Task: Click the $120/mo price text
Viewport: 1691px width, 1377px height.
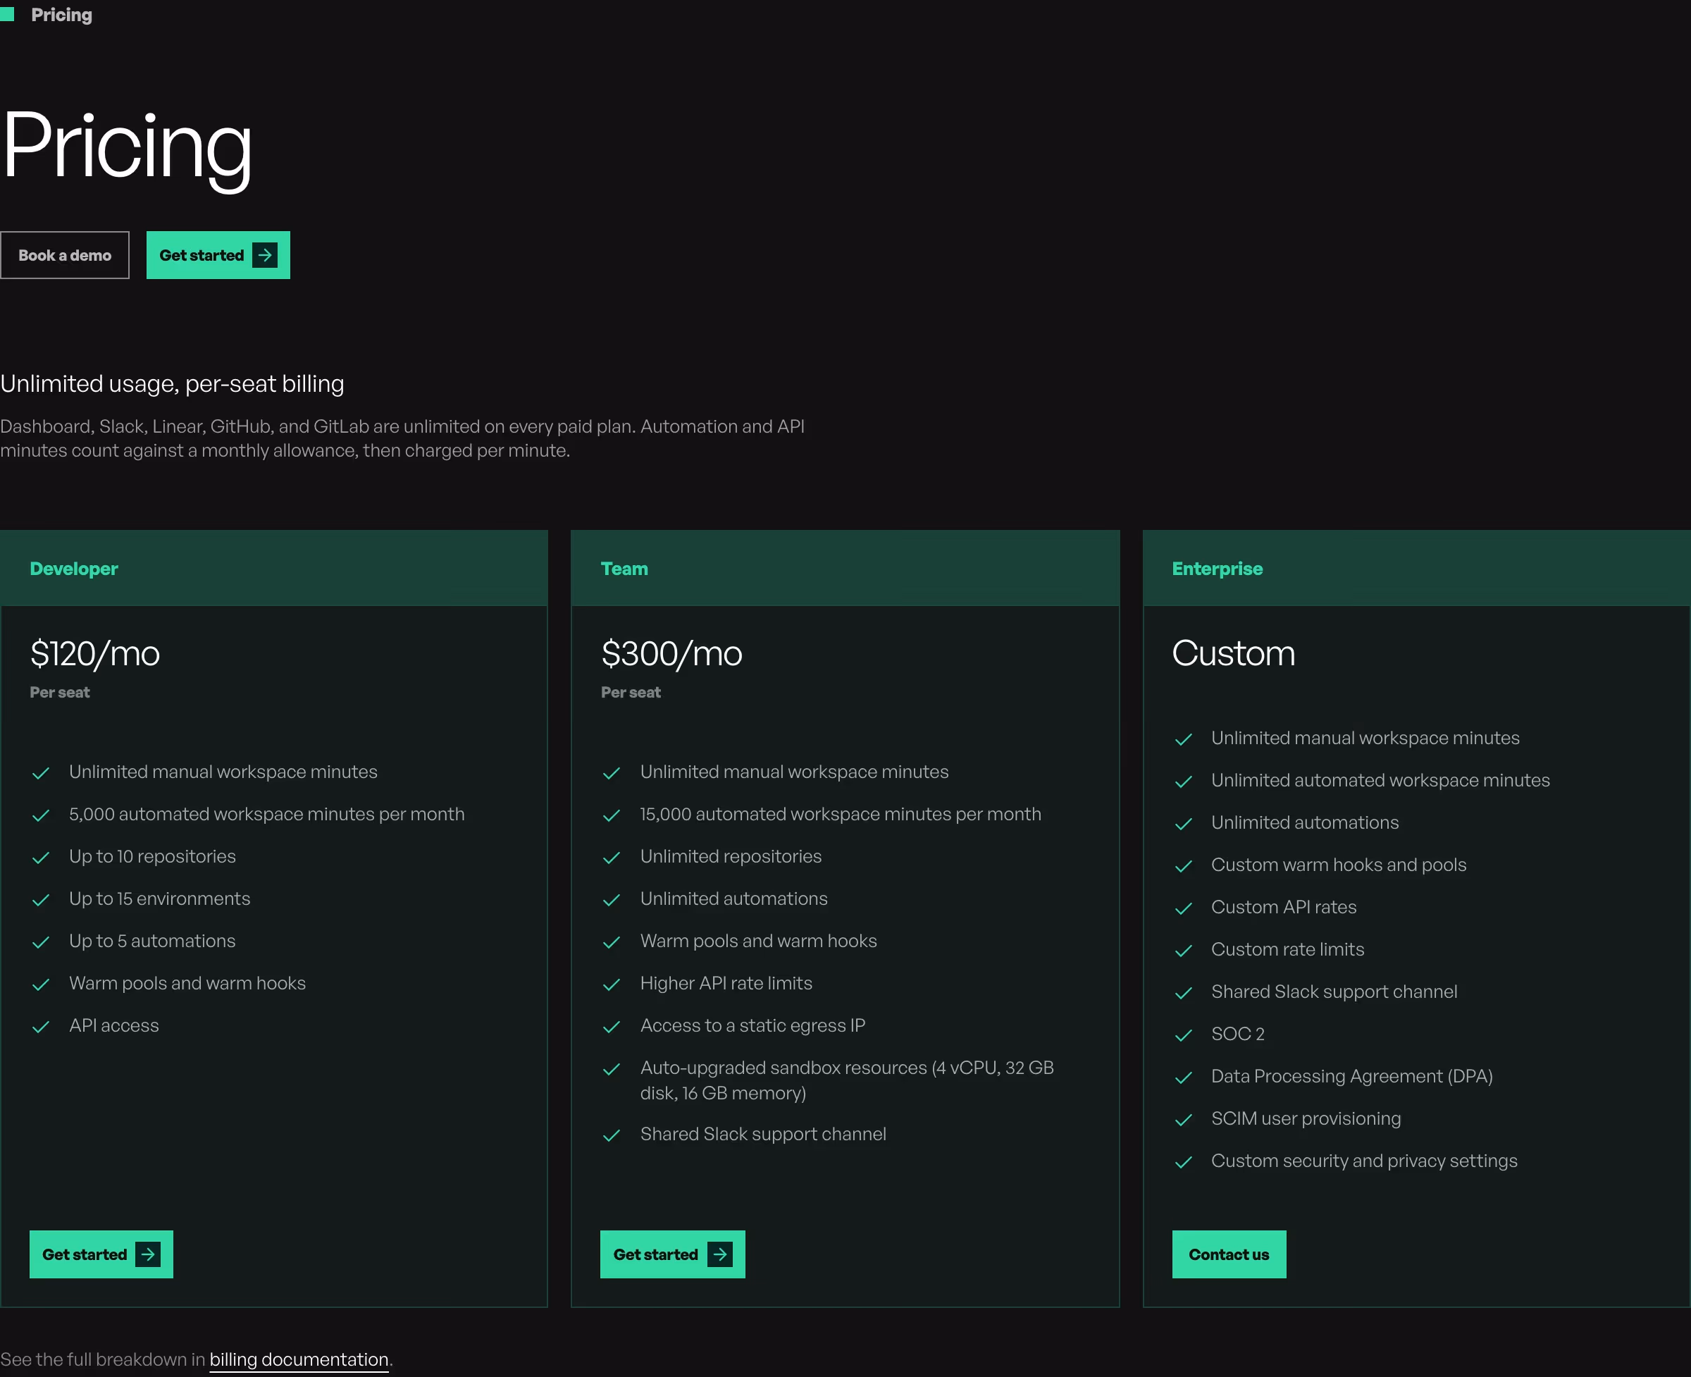Action: 95,653
